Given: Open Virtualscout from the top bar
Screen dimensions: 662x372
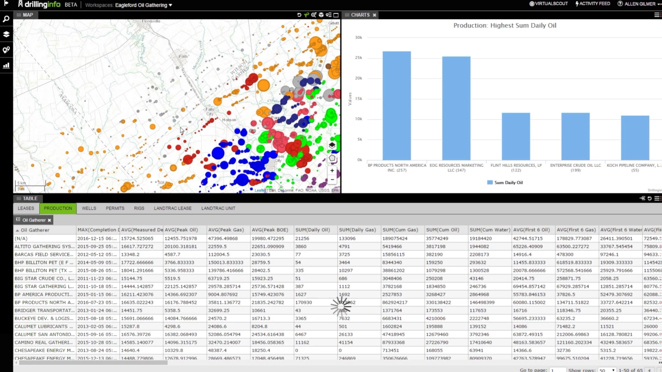Looking at the screenshot, I should [549, 4].
